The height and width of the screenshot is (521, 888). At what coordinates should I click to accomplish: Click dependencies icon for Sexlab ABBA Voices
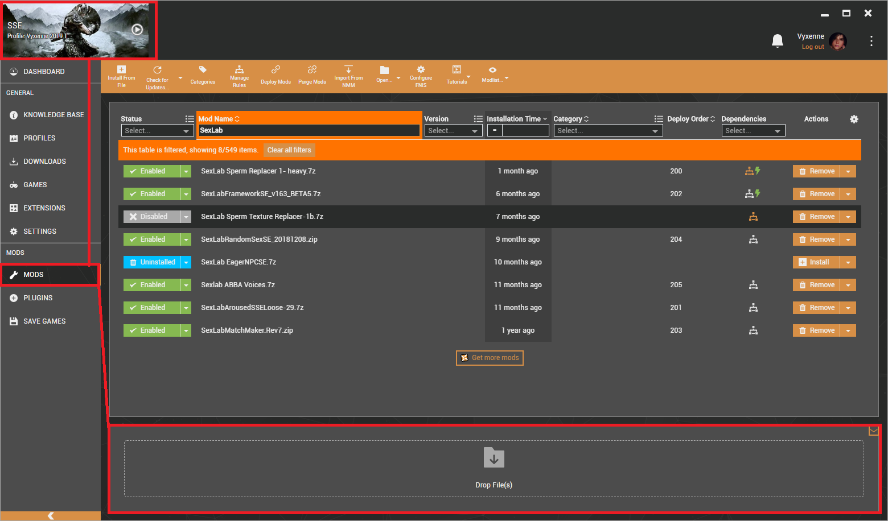(753, 284)
